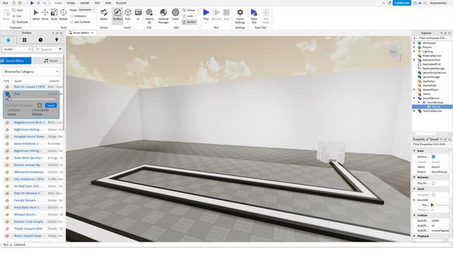453x255 pixels.
Task: Open the Exterior Club Couple sound link
Action: [28, 222]
